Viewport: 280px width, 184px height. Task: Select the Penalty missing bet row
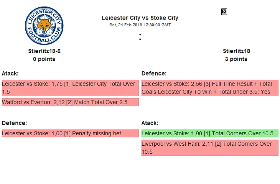pos(70,133)
